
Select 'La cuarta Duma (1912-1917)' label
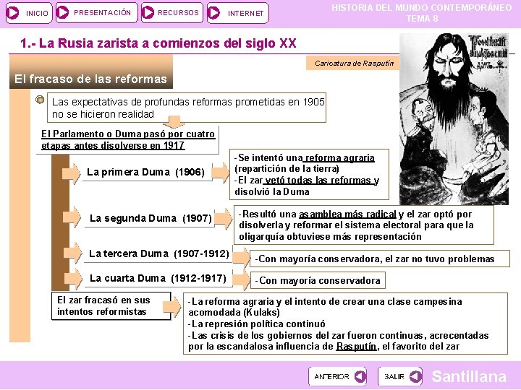tap(158, 278)
